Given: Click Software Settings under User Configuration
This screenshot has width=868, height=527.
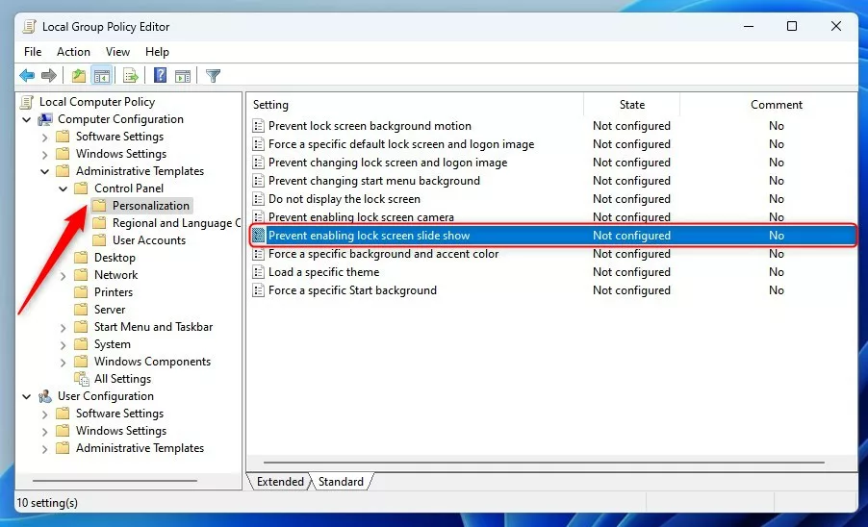Looking at the screenshot, I should 119,414.
